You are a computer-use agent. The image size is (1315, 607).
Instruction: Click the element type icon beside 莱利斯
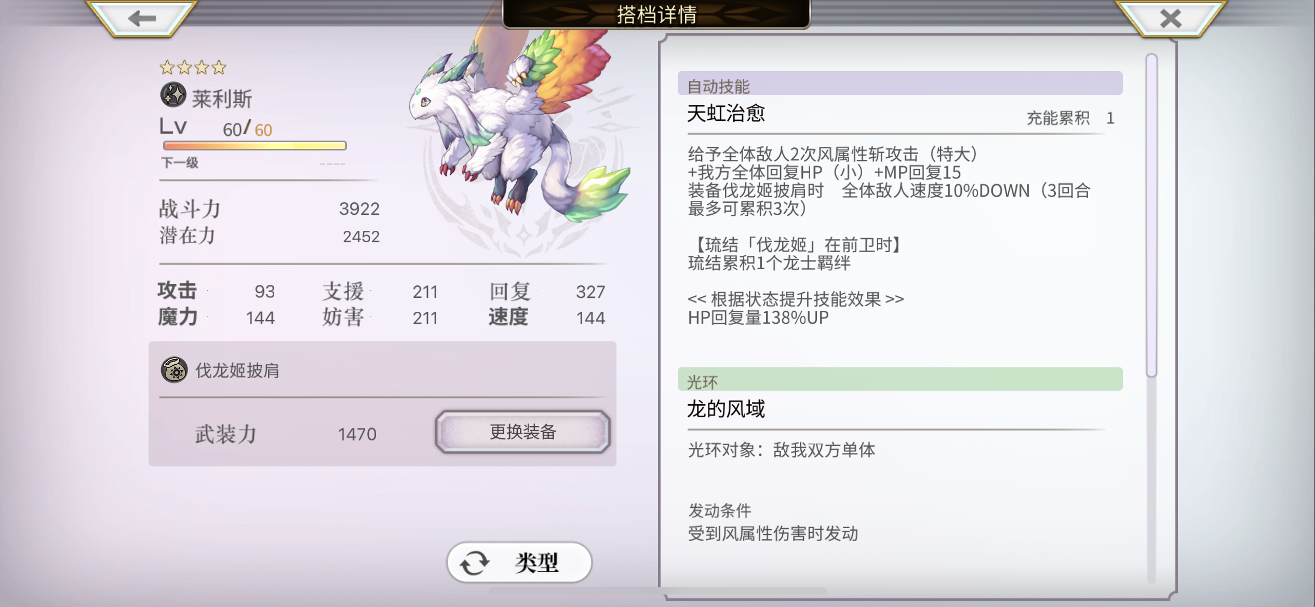click(x=173, y=95)
